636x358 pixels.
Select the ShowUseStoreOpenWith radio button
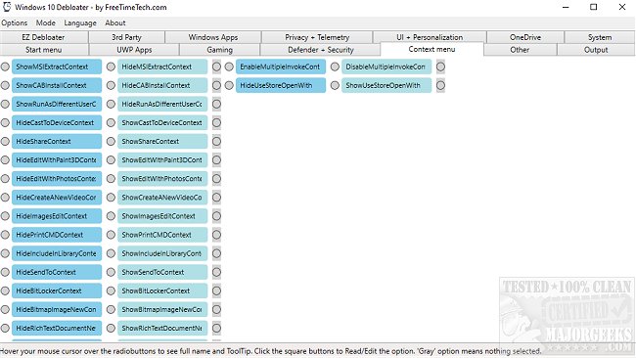(x=335, y=85)
